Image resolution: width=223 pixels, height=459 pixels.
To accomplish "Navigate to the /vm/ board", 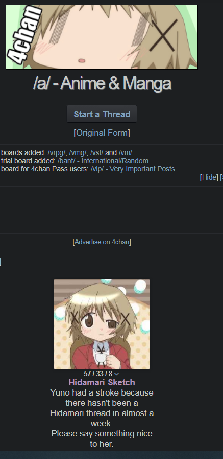I will (x=125, y=152).
